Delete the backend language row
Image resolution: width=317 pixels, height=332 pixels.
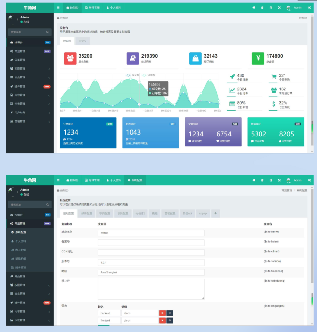point(162,313)
